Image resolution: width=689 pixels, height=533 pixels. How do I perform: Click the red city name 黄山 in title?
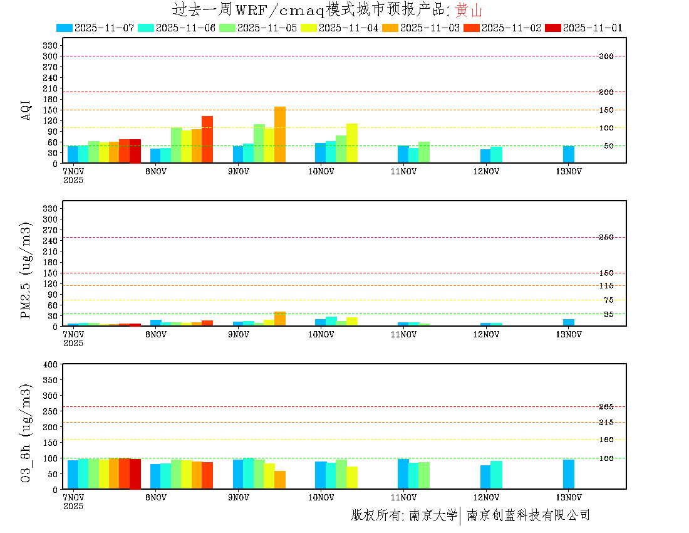click(469, 11)
